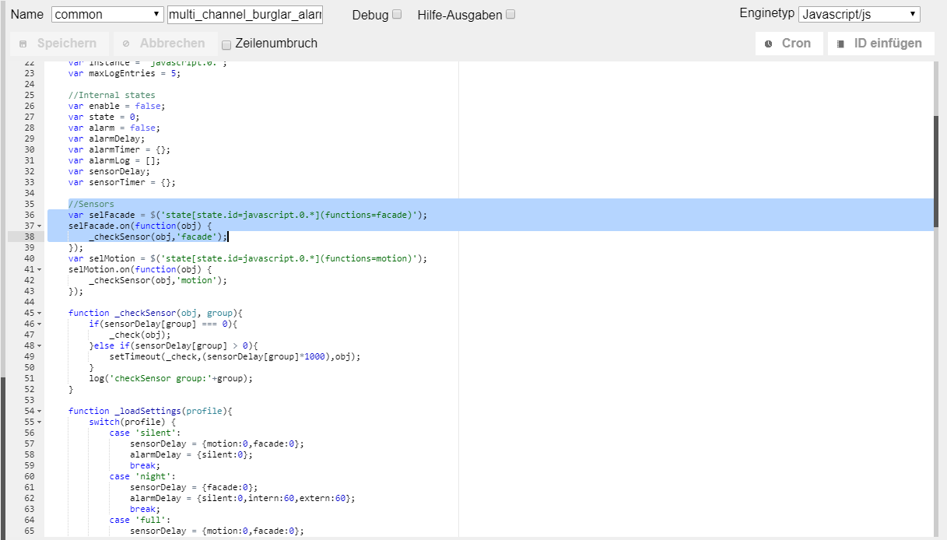Toggle the Hilfe-Ausgaben checkbox
947x540 pixels.
click(510, 15)
